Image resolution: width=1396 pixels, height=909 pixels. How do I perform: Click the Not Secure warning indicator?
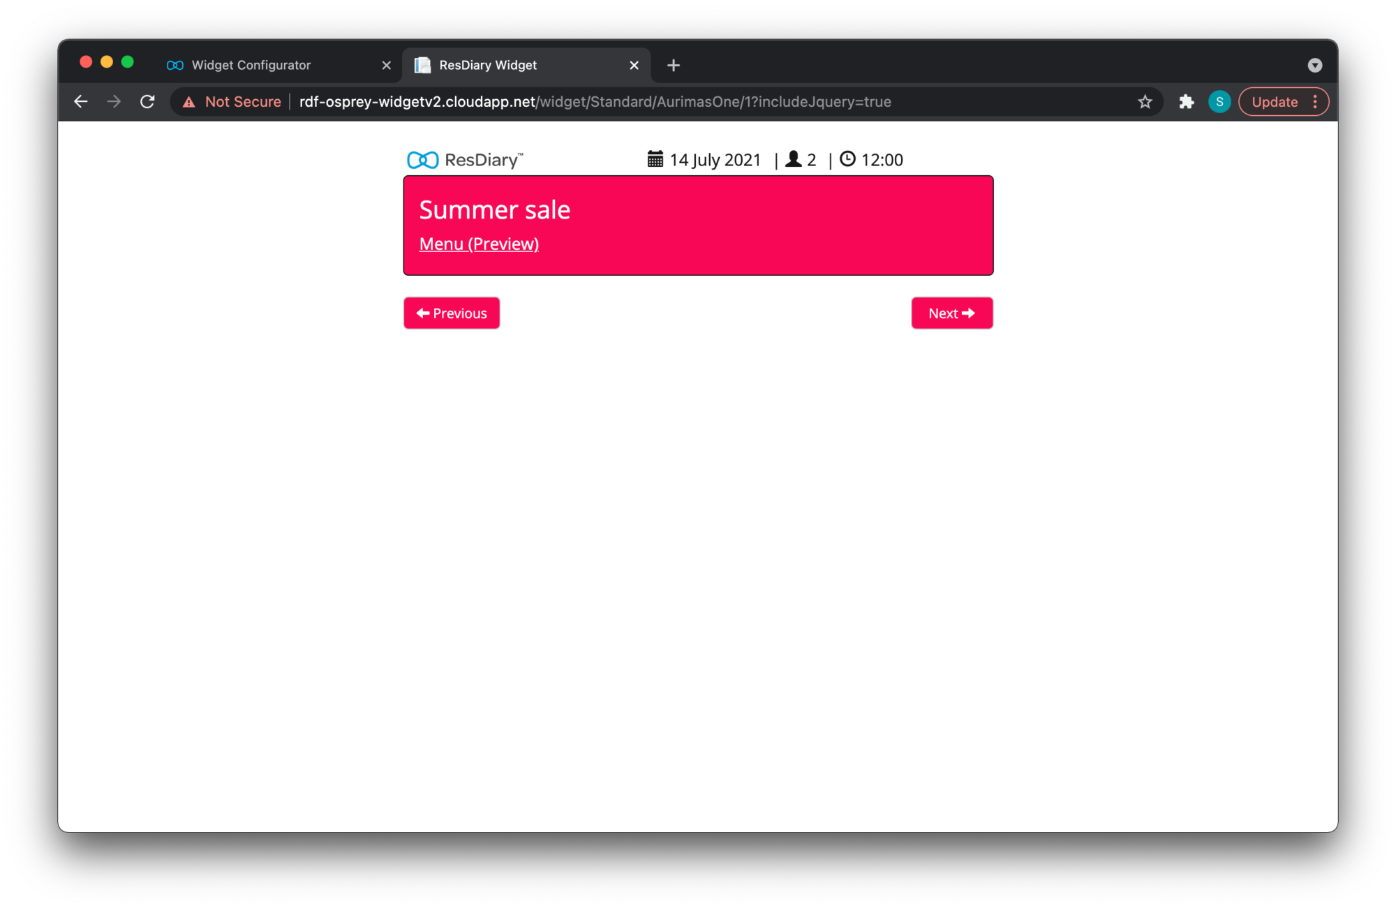[x=232, y=102]
